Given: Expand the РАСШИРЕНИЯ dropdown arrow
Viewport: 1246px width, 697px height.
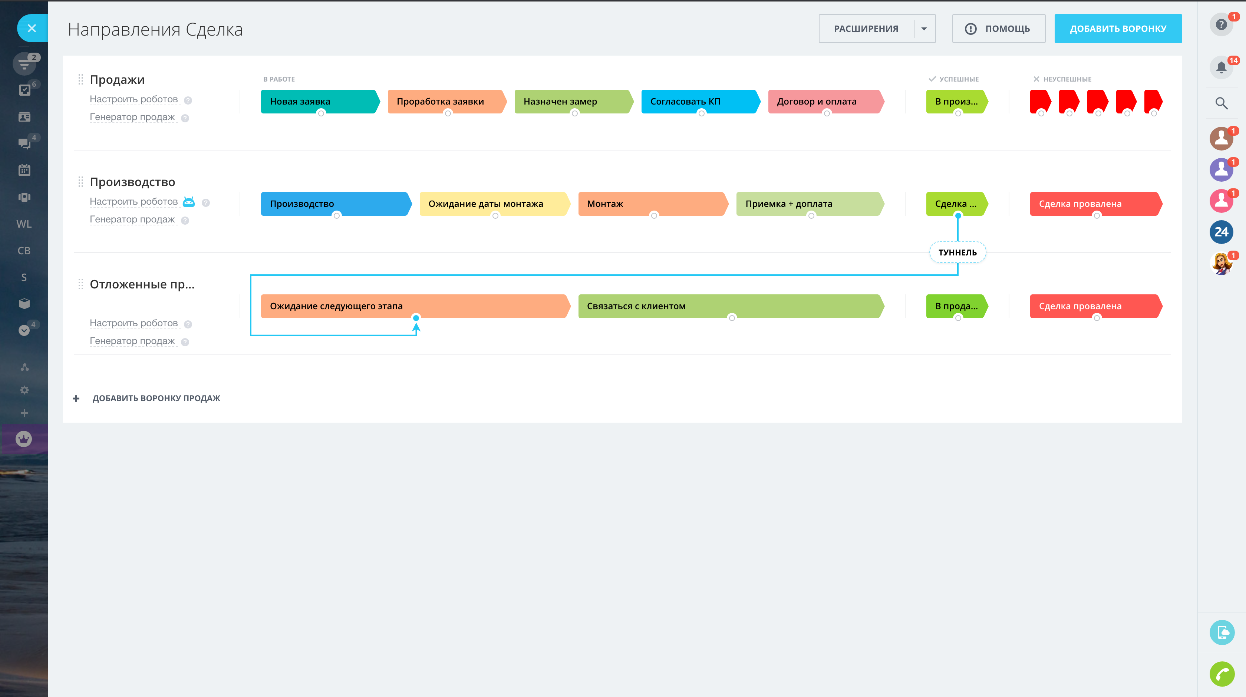Looking at the screenshot, I should tap(924, 29).
